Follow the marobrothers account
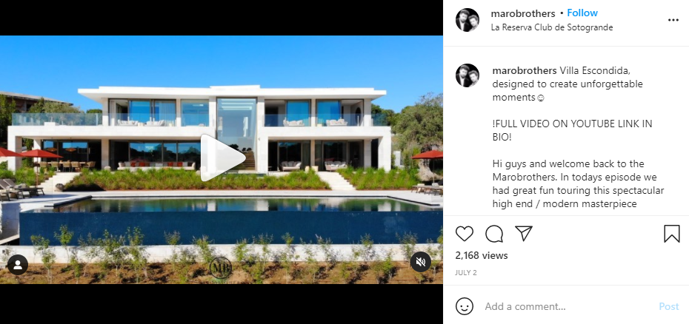Viewport: 689px width, 324px height. point(582,13)
